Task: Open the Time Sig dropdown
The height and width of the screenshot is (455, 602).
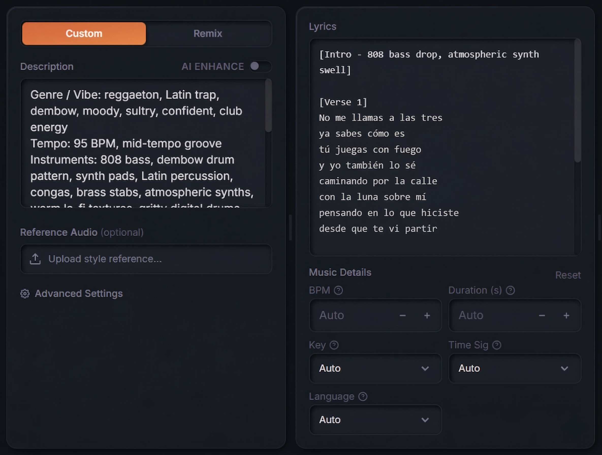Action: pos(515,368)
